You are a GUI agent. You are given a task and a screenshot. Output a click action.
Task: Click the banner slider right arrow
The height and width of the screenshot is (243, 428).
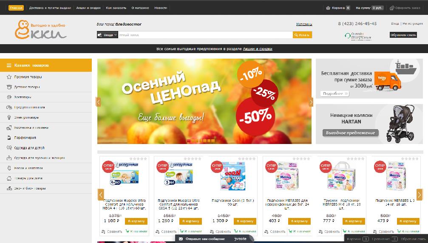coord(311,102)
